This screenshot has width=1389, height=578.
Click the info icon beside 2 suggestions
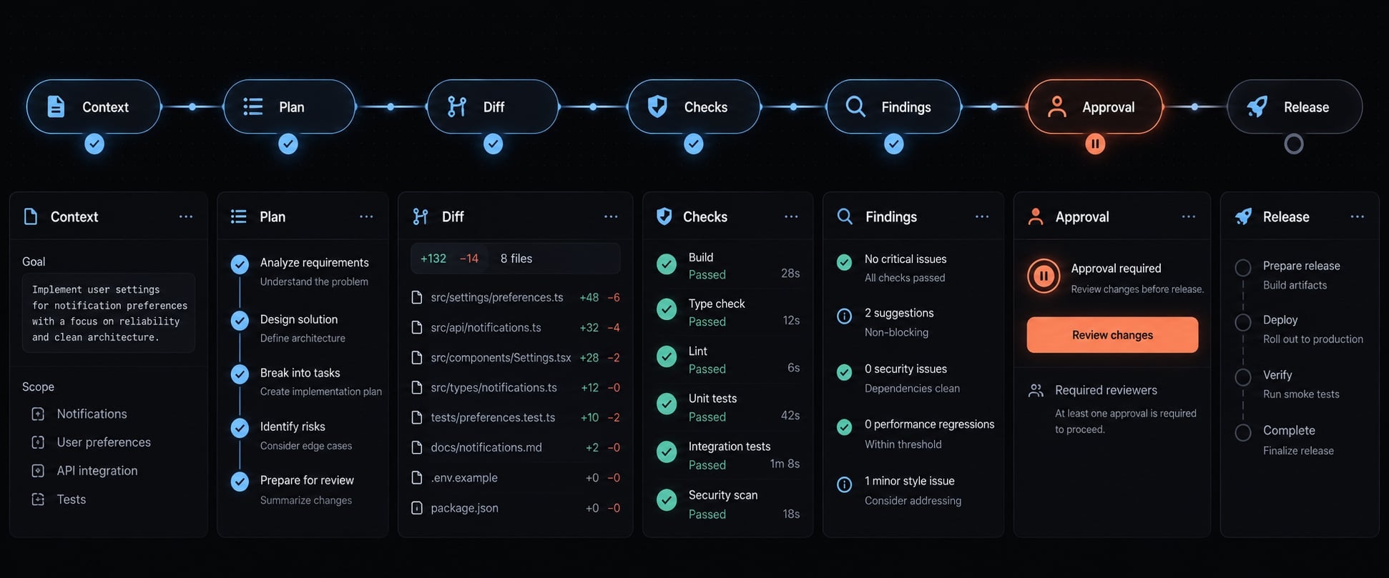(x=844, y=316)
